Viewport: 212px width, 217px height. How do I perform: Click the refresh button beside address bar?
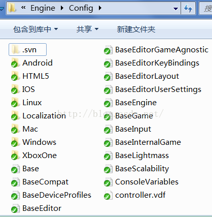click(188, 8)
